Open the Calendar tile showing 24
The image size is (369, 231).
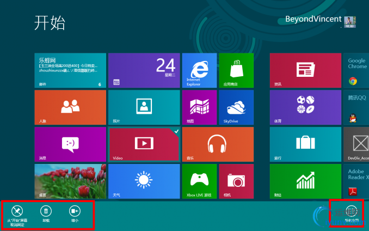[x=144, y=70]
